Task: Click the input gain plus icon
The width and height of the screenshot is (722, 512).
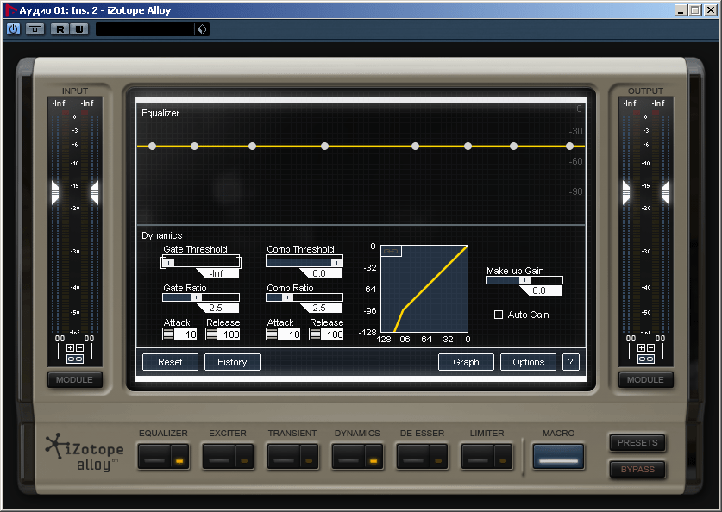Action: (x=70, y=348)
